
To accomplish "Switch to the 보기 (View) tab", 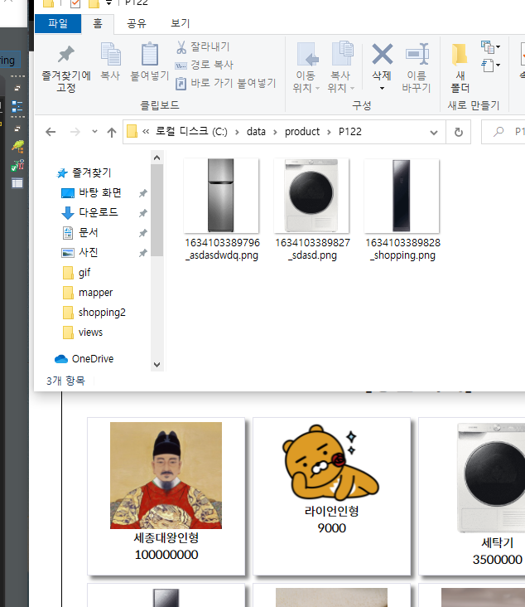I will pyautogui.click(x=181, y=23).
